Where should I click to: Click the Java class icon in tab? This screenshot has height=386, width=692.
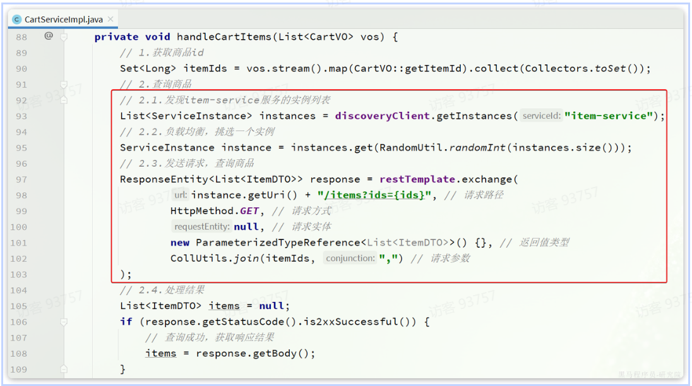17,20
